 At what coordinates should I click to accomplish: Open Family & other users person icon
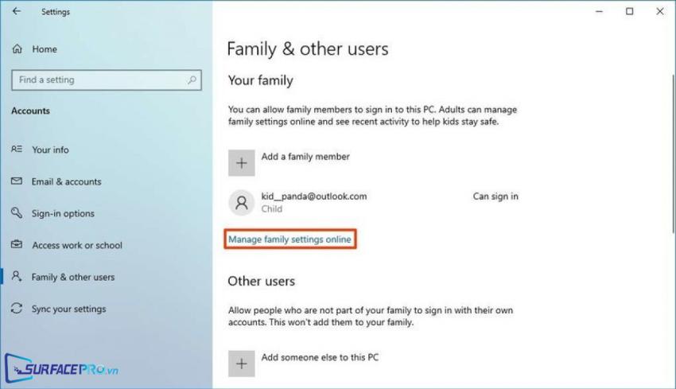click(17, 276)
